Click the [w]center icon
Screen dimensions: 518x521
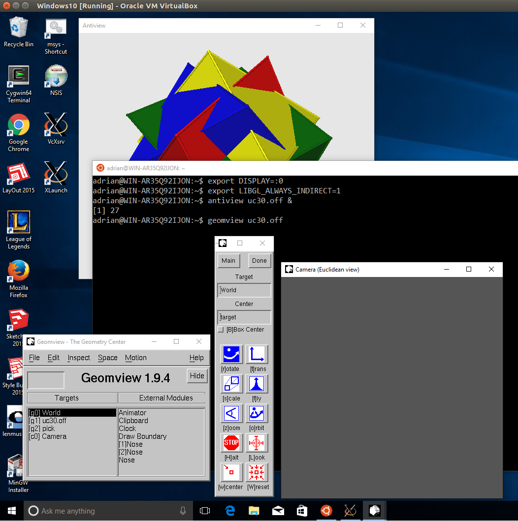coord(231,472)
